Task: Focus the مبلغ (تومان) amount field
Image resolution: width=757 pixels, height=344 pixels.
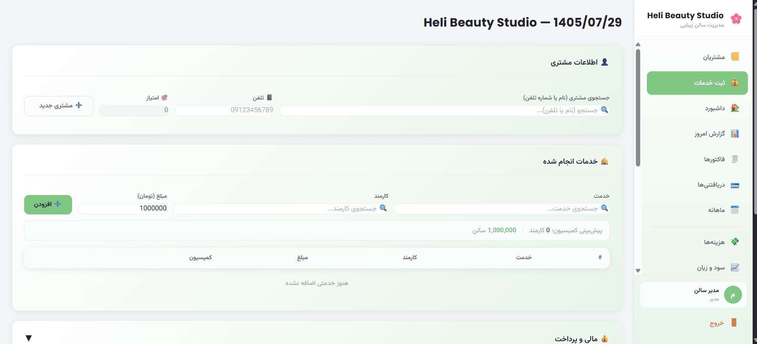Action: (x=122, y=209)
